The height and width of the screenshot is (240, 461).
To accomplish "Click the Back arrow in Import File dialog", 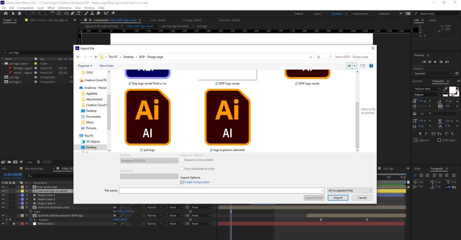I will click(78, 57).
